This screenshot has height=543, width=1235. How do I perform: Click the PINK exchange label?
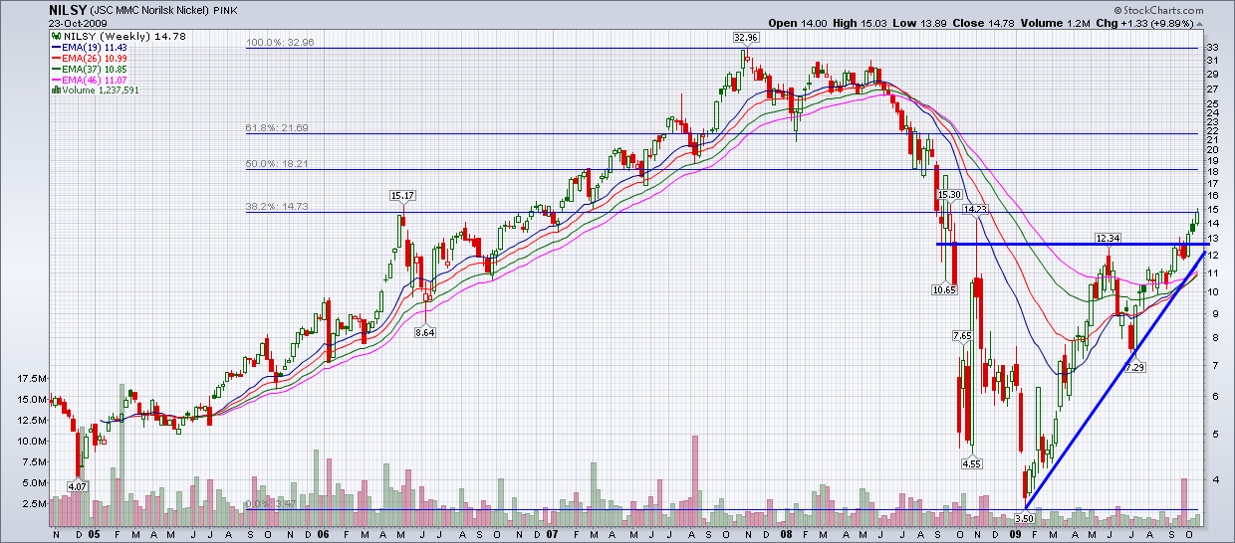click(226, 11)
